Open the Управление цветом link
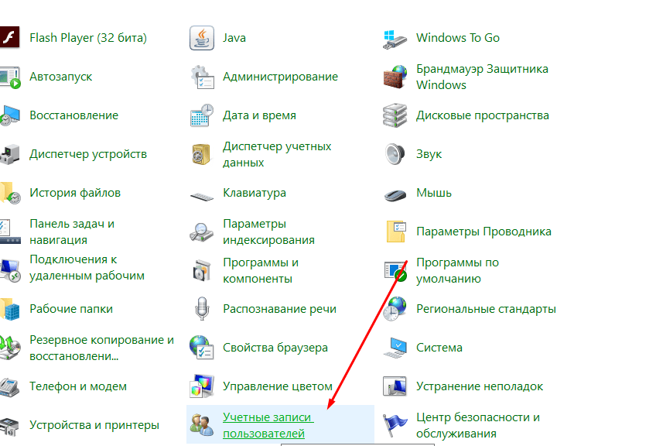 tap(278, 386)
